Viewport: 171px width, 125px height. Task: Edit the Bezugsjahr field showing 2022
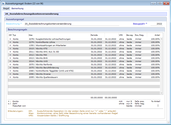coord(156,24)
